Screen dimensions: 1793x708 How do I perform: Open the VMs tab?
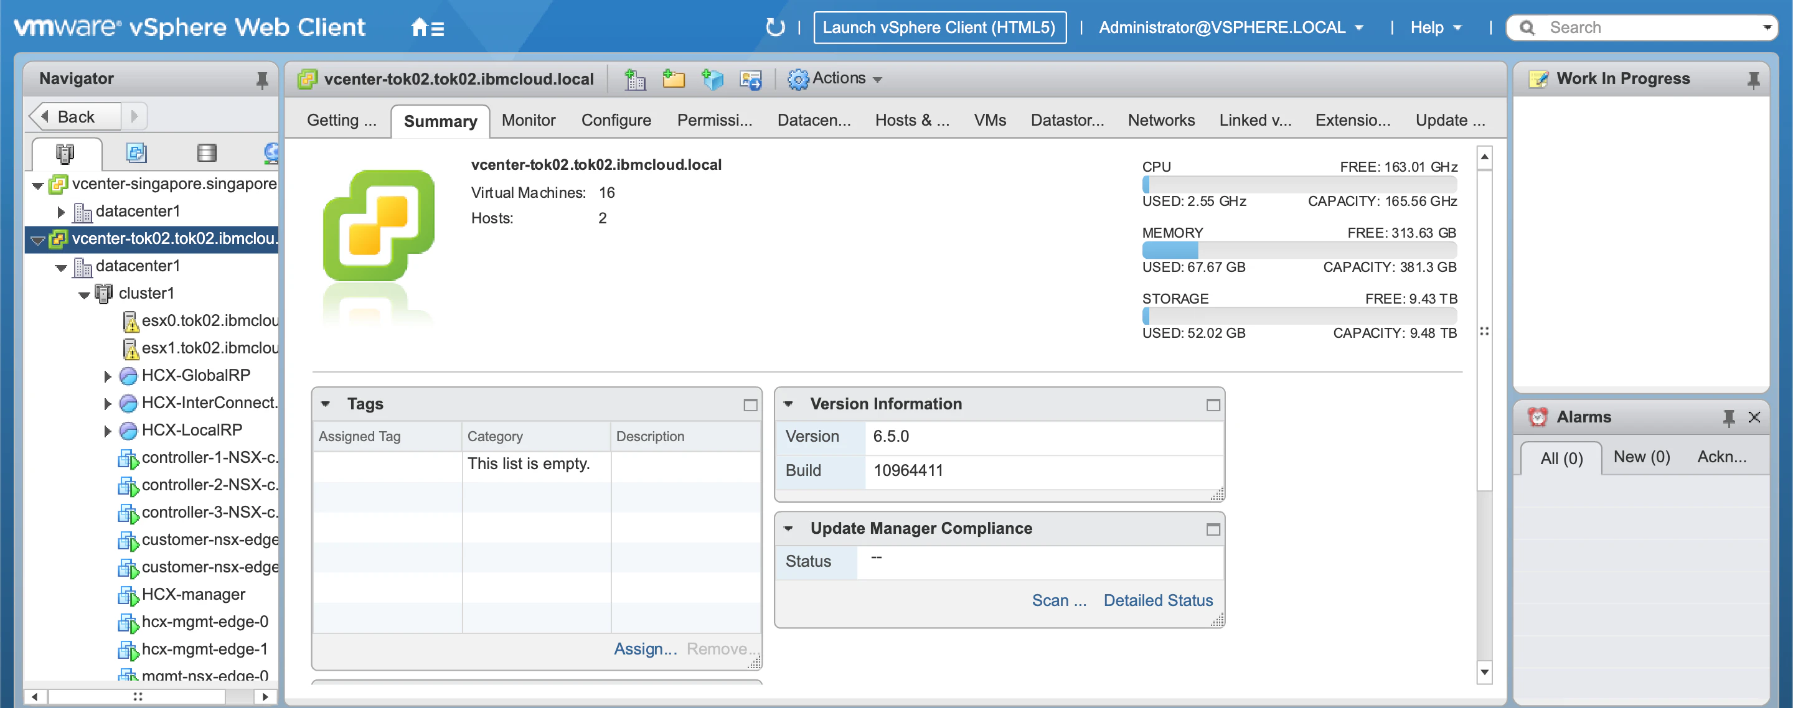(x=990, y=120)
